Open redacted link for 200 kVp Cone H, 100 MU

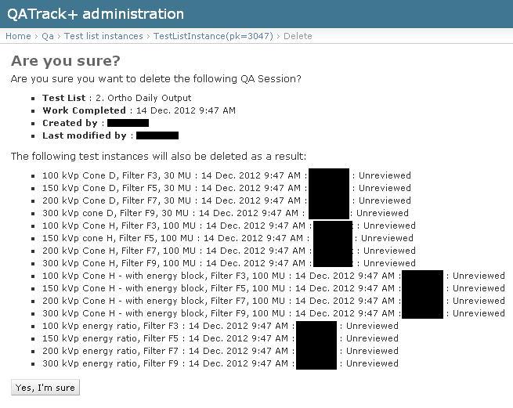332,251
